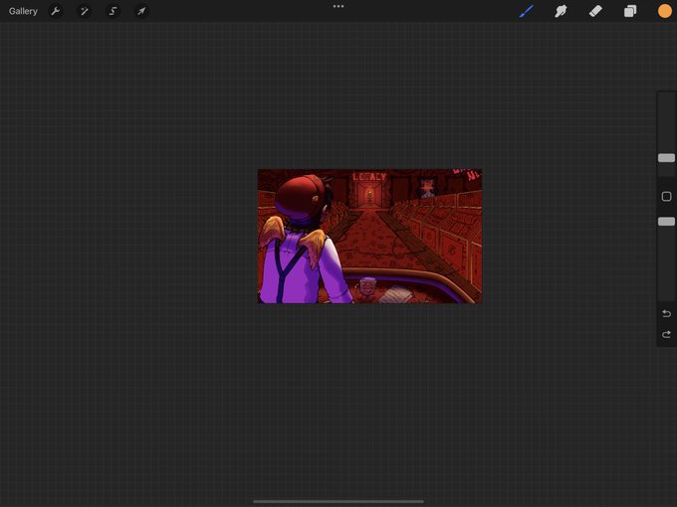Open the Layers panel
The image size is (677, 507).
630,11
